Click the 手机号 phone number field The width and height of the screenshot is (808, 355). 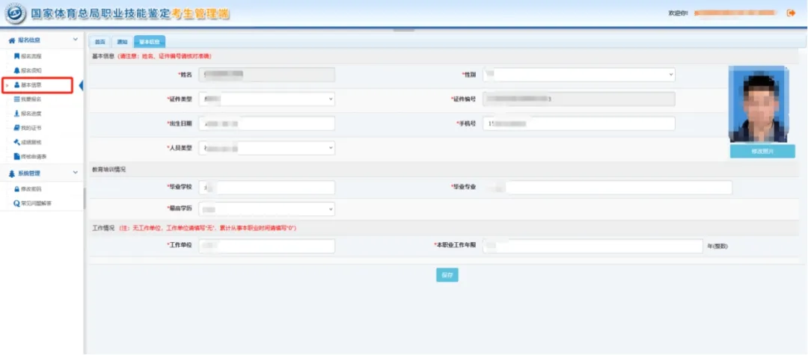[578, 123]
